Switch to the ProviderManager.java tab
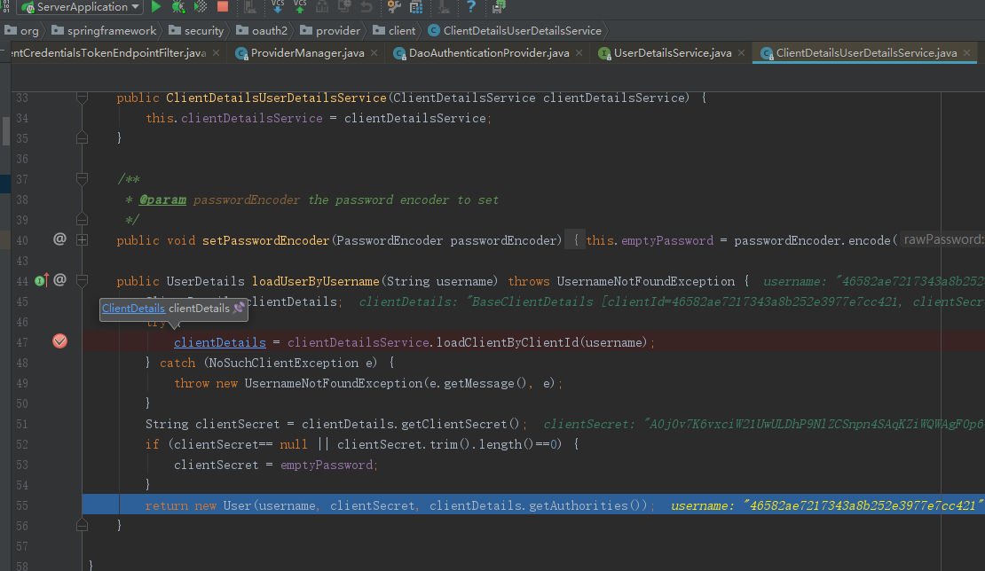 point(307,53)
